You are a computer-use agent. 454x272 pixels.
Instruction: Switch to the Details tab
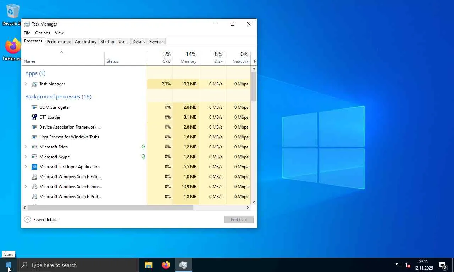pyautogui.click(x=139, y=42)
